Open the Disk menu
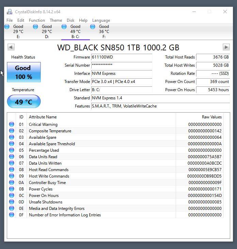This screenshot has width=237, height=249. click(70, 20)
